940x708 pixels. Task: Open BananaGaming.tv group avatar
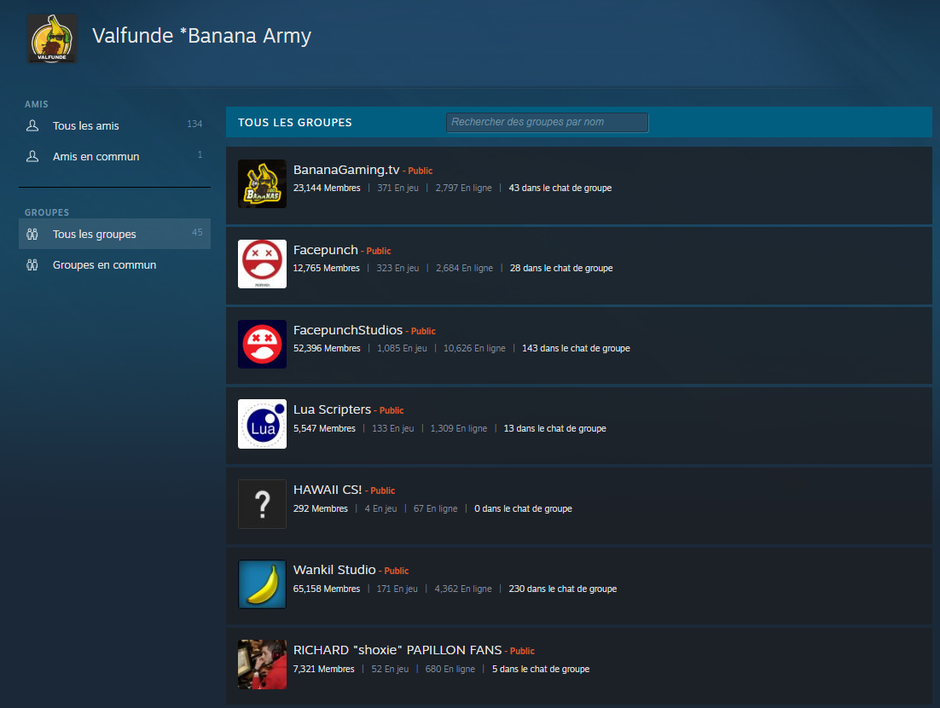point(262,183)
